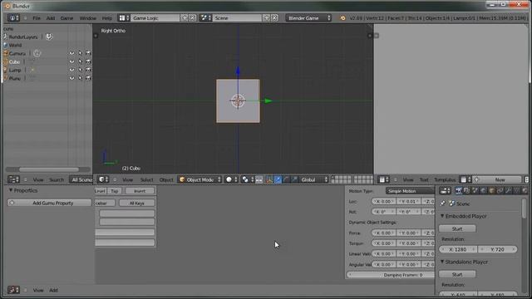Switch to the Object Data properties icon
The image size is (532, 299).
point(516,191)
